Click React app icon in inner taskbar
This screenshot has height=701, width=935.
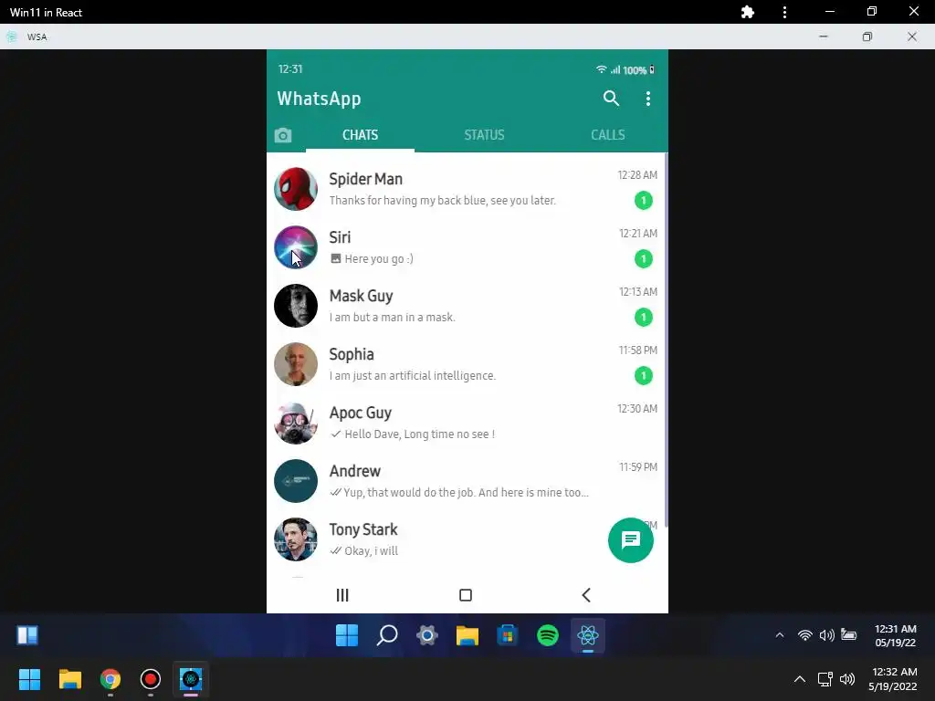[588, 635]
